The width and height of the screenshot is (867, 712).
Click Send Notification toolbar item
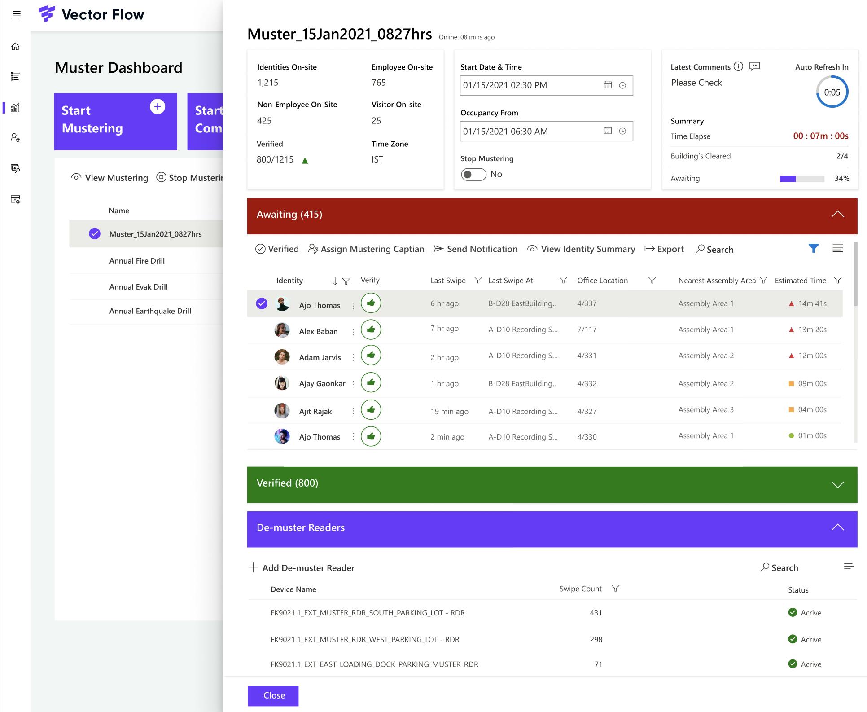coord(476,249)
